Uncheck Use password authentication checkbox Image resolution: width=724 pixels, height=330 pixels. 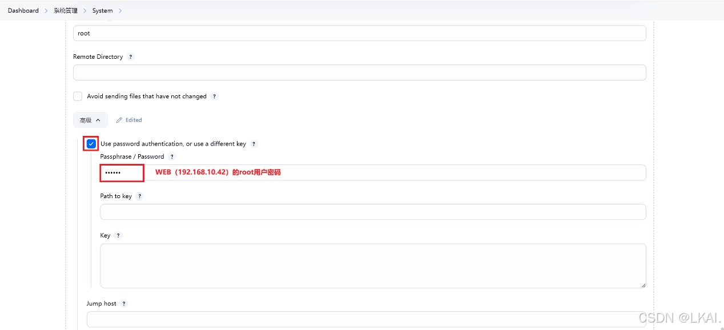[91, 144]
